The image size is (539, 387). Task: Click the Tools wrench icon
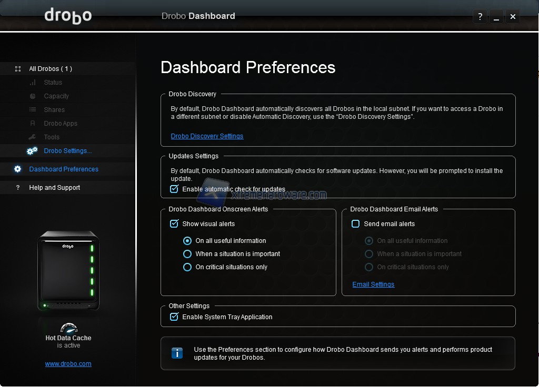click(x=33, y=137)
